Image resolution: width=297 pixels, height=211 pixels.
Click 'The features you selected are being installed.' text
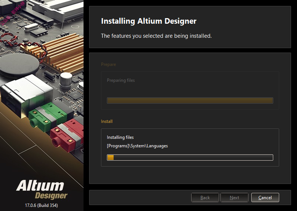(156, 36)
